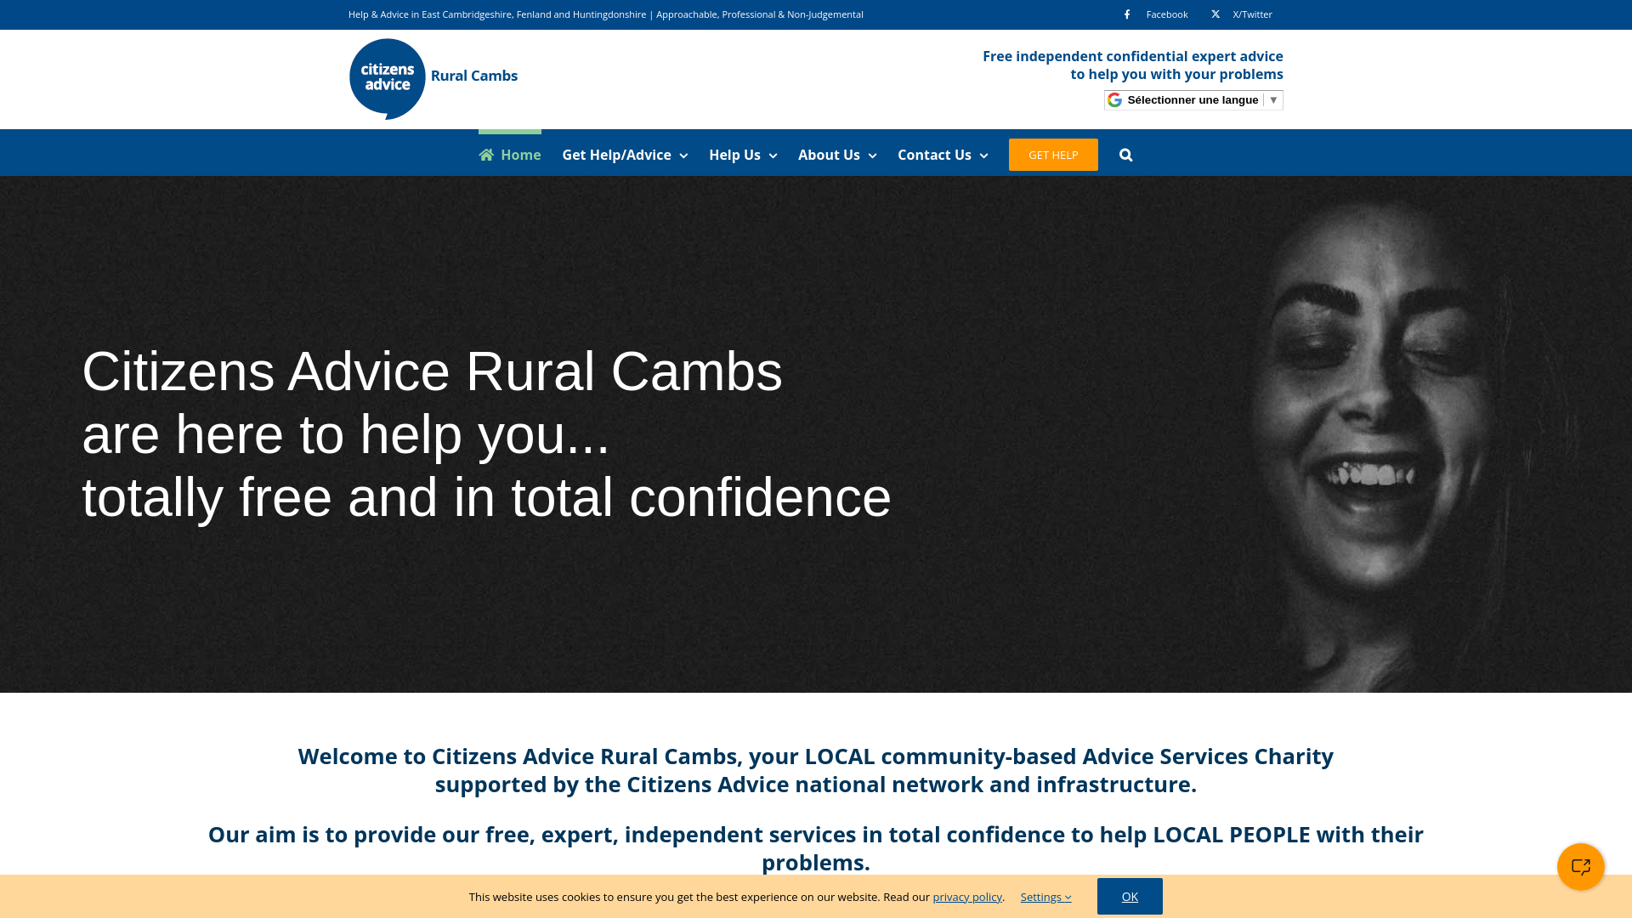
Task: Open the privacy policy link
Action: click(967, 897)
